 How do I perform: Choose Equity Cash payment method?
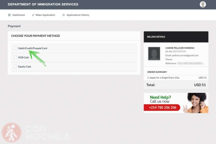[x=15, y=67]
